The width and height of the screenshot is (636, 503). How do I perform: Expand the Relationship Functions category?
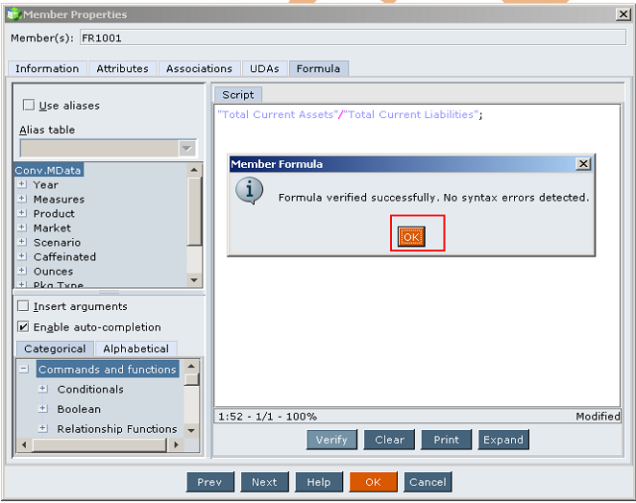point(42,428)
